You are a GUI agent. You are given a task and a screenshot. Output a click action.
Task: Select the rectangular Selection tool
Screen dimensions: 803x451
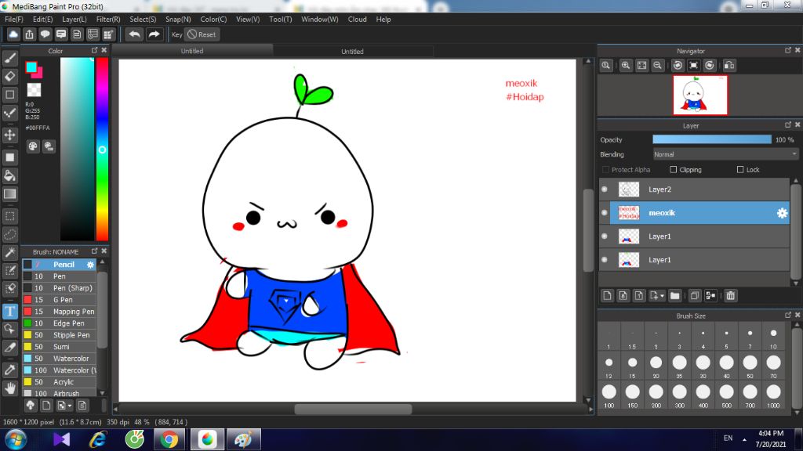(x=9, y=216)
